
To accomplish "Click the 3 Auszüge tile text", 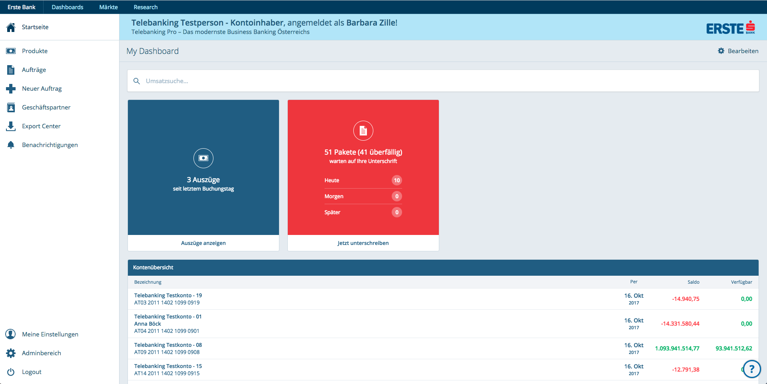I will [x=203, y=180].
